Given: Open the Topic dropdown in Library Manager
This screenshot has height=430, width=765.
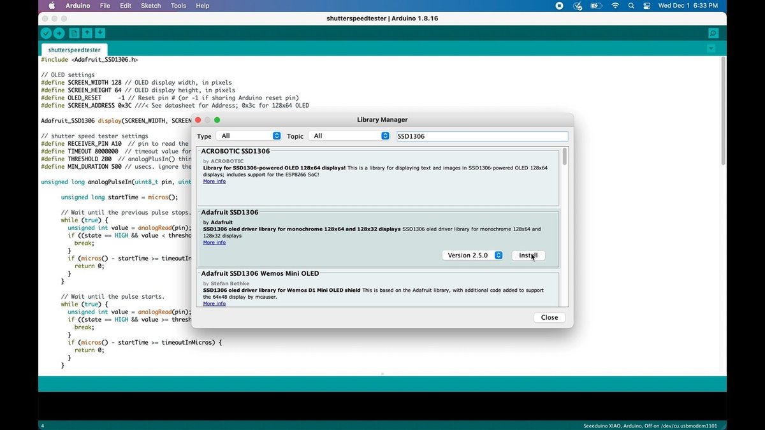Looking at the screenshot, I should 349,136.
